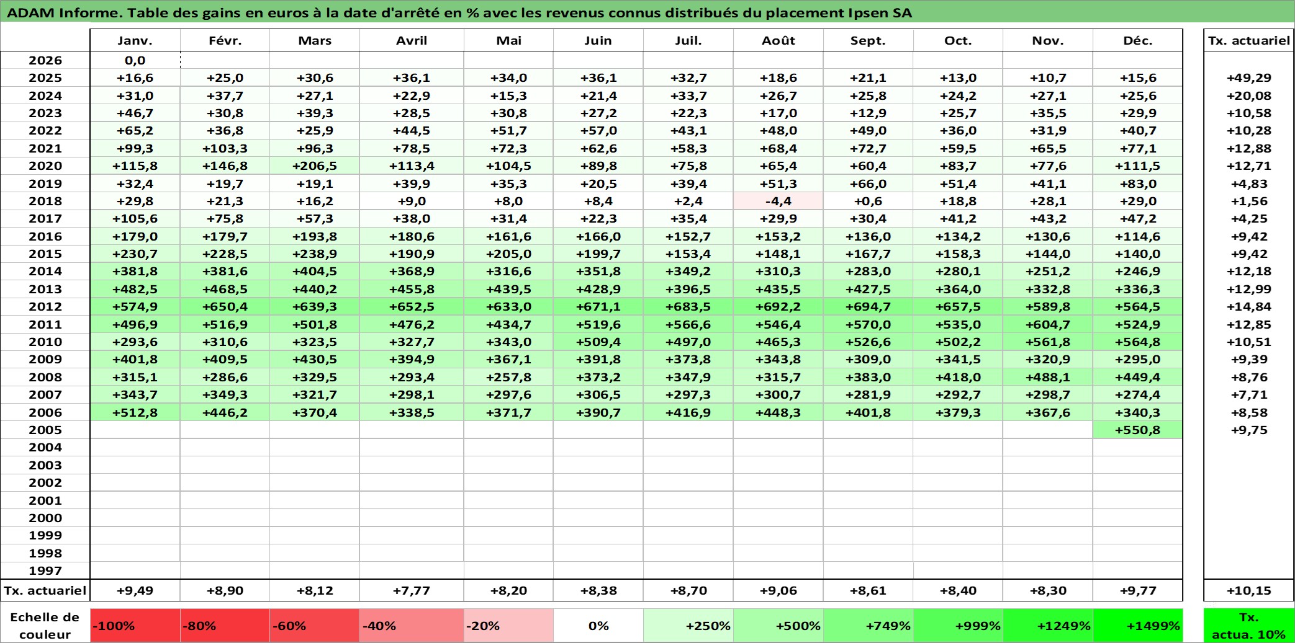Click the +1,56 actuarial rate for 2018

coord(1248,201)
